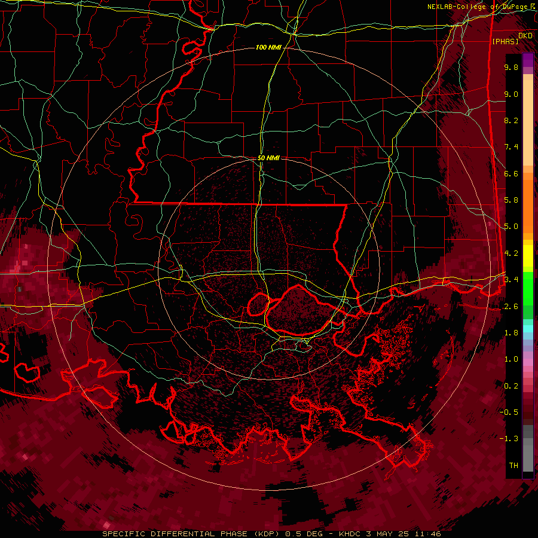Click the [PHAS] label above color bar

click(505, 42)
